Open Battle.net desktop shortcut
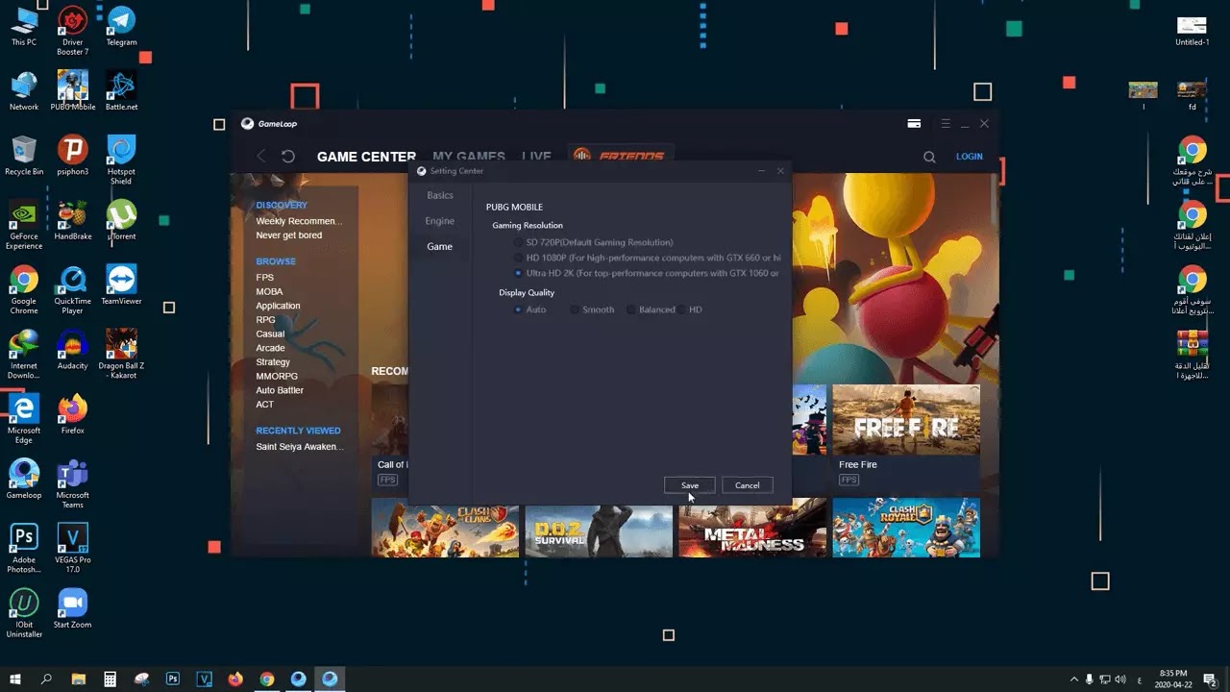1230x692 pixels. click(121, 90)
